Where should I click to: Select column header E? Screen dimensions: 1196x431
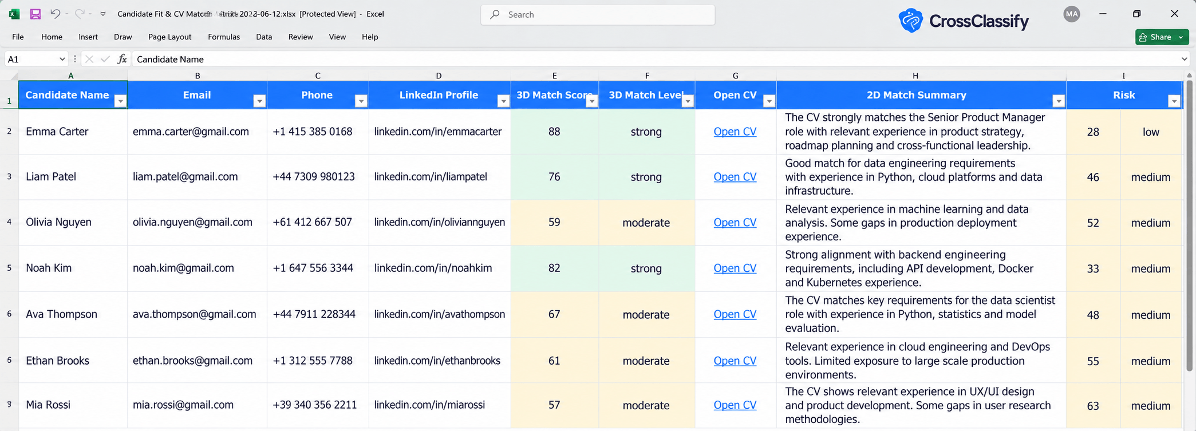coord(554,76)
